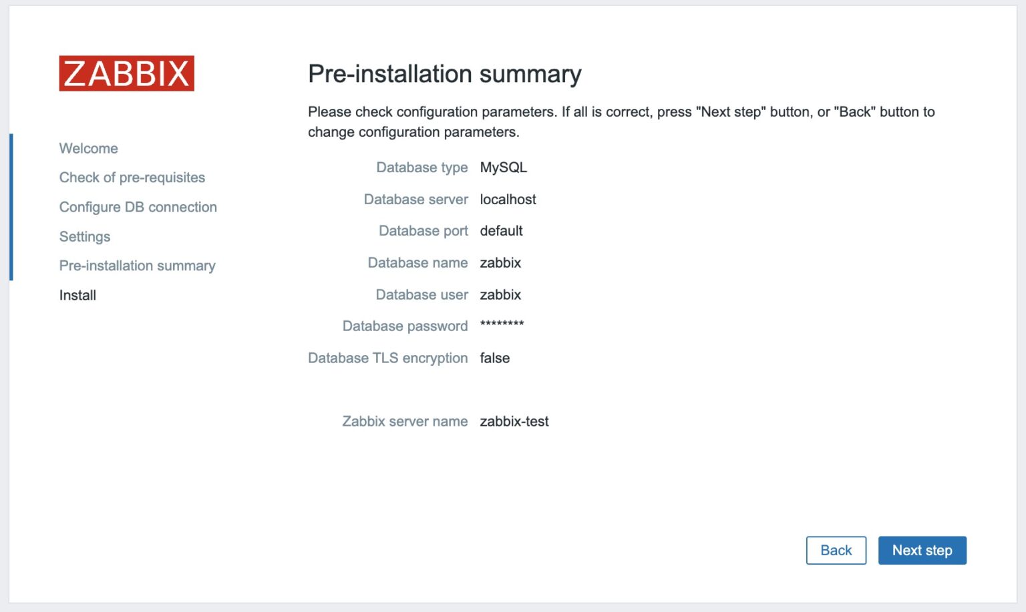Click the Database user value zabbix
This screenshot has width=1026, height=612.
tap(500, 294)
